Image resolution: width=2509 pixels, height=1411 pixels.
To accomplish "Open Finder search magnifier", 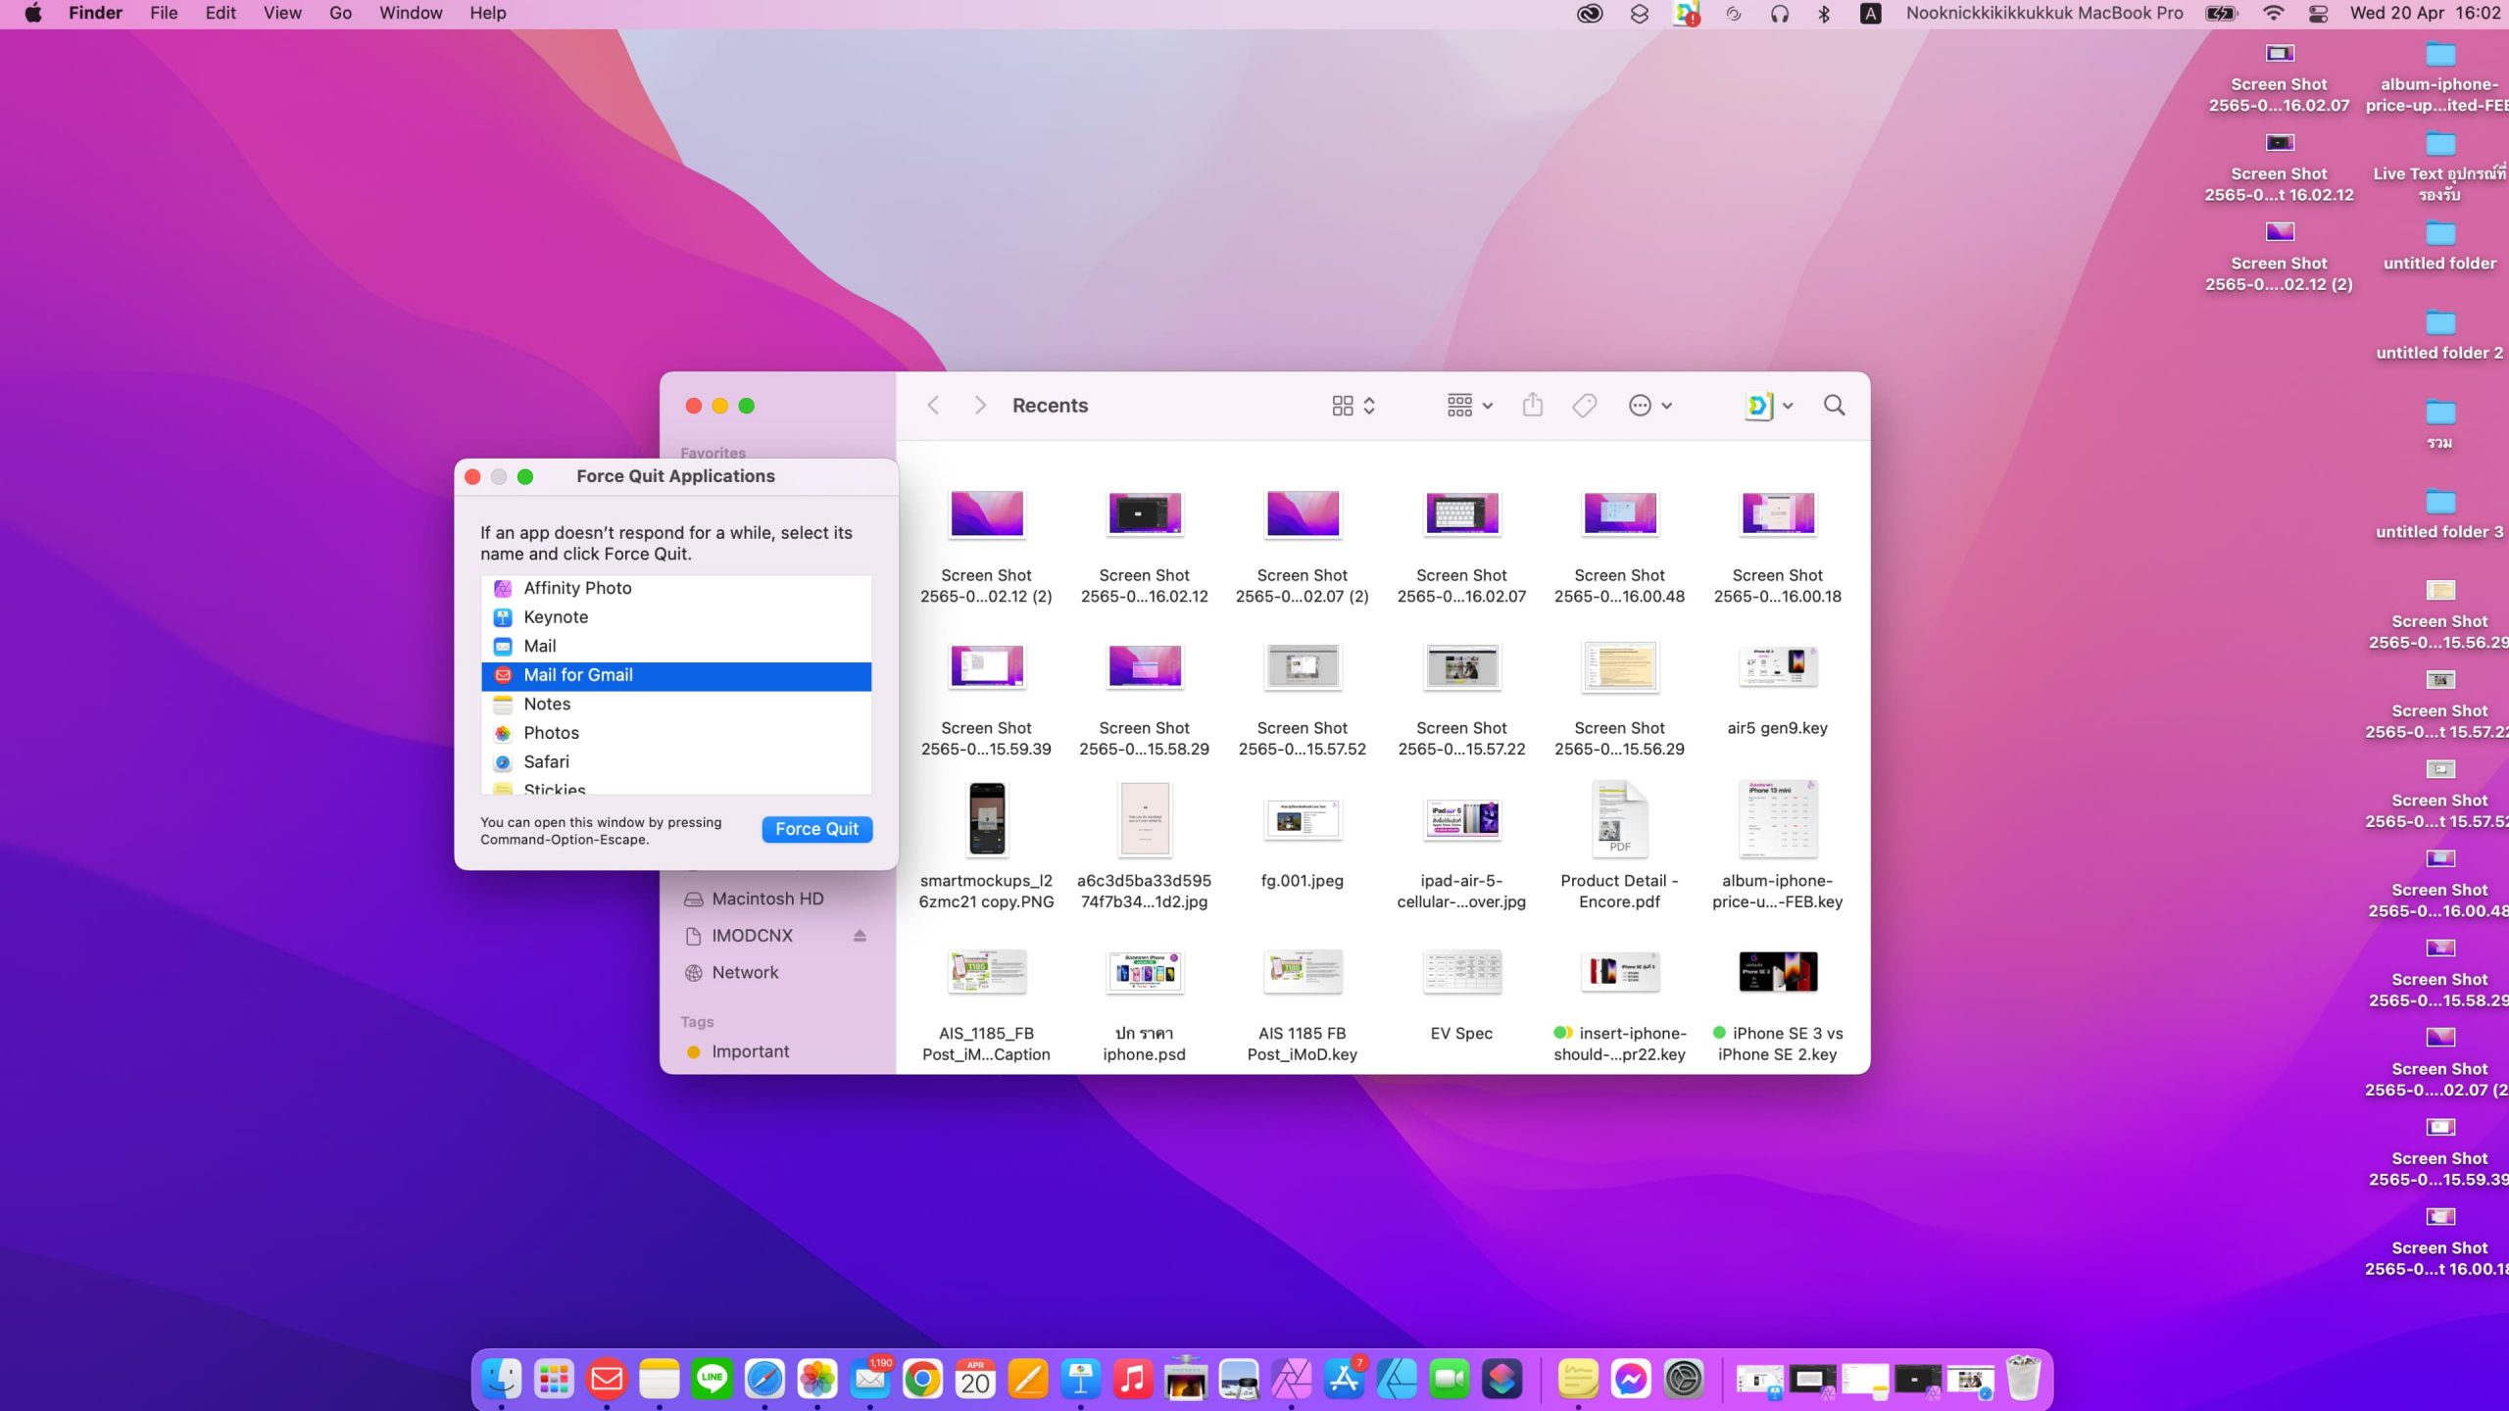I will pos(1834,406).
